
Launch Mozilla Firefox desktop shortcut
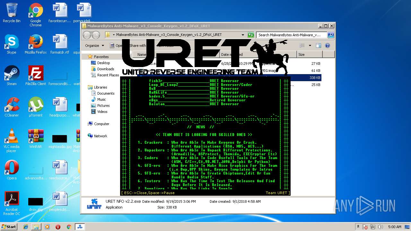[36, 45]
